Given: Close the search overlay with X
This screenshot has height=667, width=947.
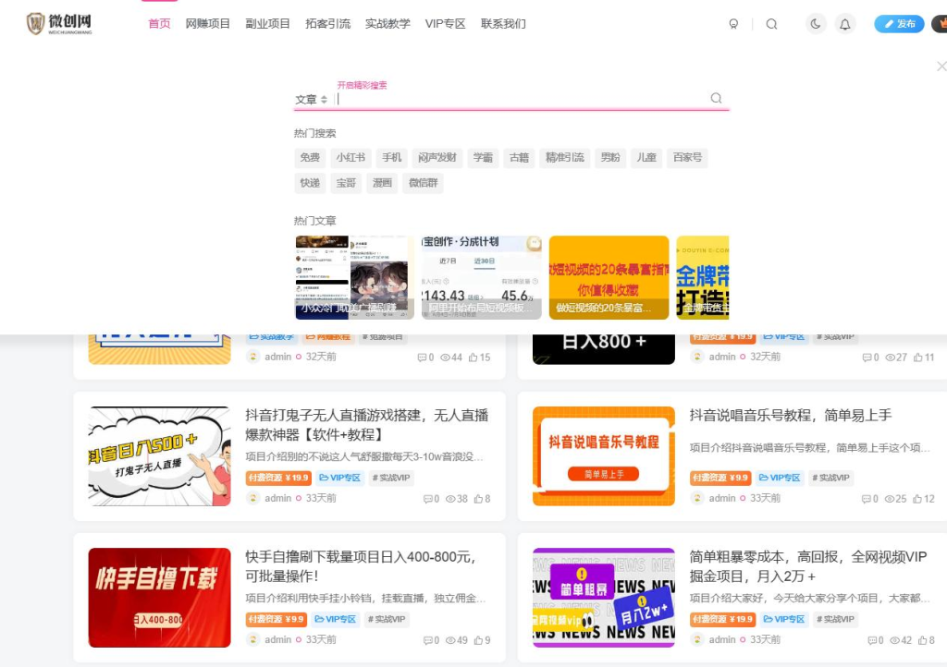Looking at the screenshot, I should click(941, 67).
